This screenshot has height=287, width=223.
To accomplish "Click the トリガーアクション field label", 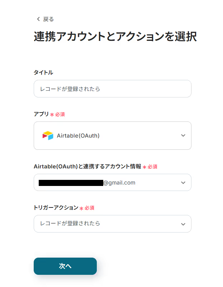I will click(x=56, y=207).
